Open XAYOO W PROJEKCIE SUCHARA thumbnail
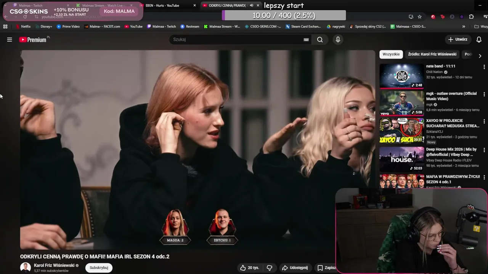The image size is (488, 274). coord(401,131)
